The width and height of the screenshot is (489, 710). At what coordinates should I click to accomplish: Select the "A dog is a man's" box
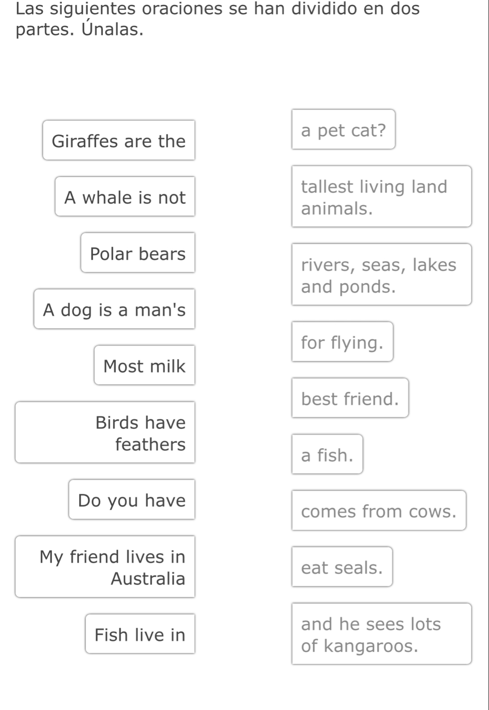click(x=115, y=309)
